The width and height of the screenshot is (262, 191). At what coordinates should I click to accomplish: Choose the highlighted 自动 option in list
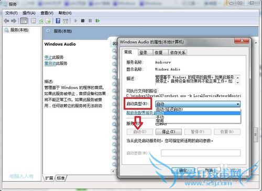coord(198,113)
